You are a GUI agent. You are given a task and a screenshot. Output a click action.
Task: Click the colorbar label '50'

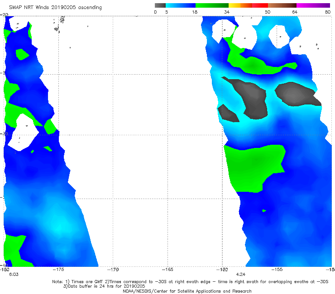tap(268, 12)
